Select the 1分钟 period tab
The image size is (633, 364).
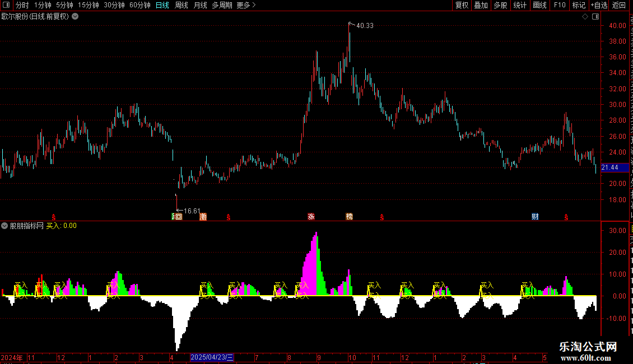(x=43, y=5)
